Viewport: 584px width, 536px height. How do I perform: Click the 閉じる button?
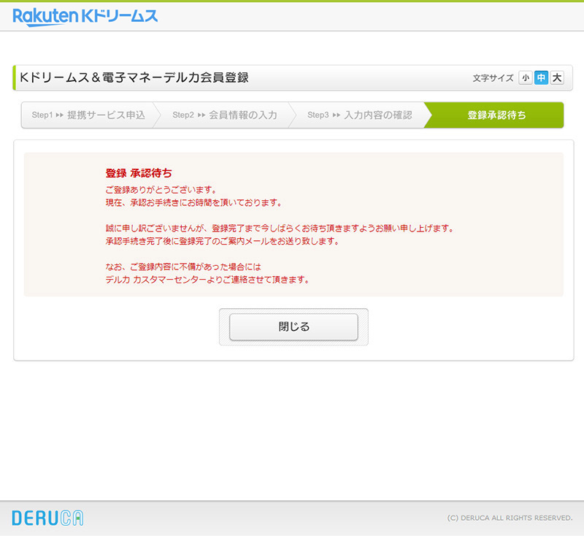click(x=293, y=326)
